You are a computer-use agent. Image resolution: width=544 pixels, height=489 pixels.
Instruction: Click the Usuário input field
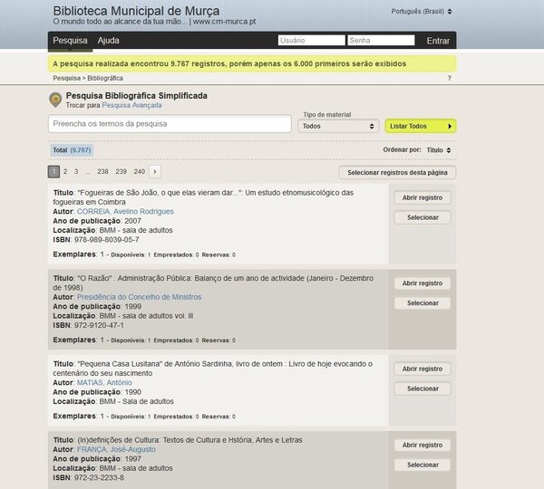(x=311, y=41)
